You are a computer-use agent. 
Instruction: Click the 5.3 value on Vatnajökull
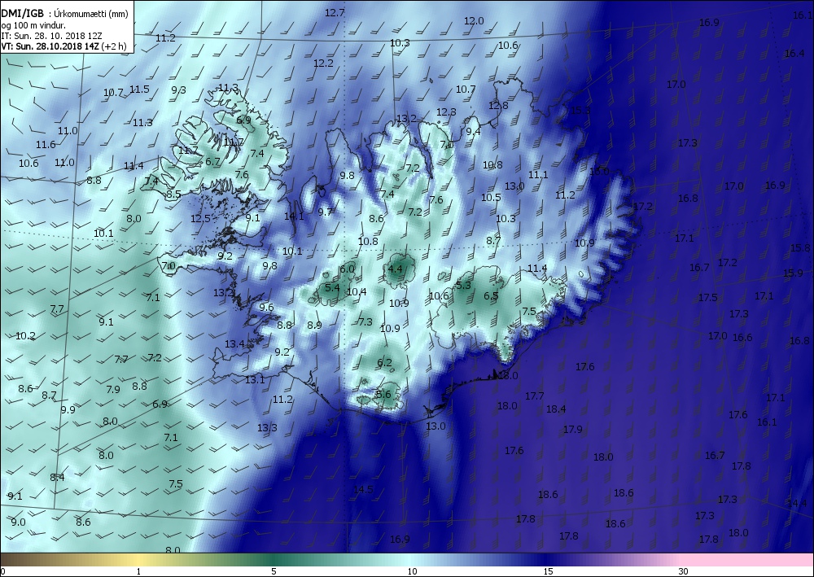pyautogui.click(x=463, y=285)
